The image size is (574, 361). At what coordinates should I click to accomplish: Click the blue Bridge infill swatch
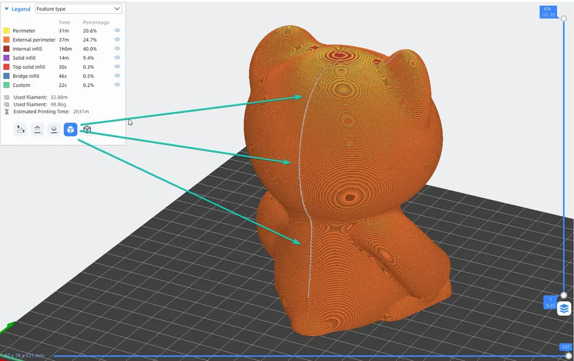[6, 76]
